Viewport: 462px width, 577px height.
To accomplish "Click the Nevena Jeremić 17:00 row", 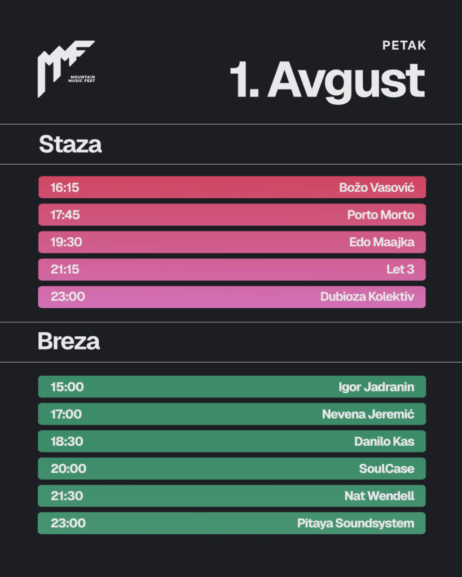I will pyautogui.click(x=231, y=414).
